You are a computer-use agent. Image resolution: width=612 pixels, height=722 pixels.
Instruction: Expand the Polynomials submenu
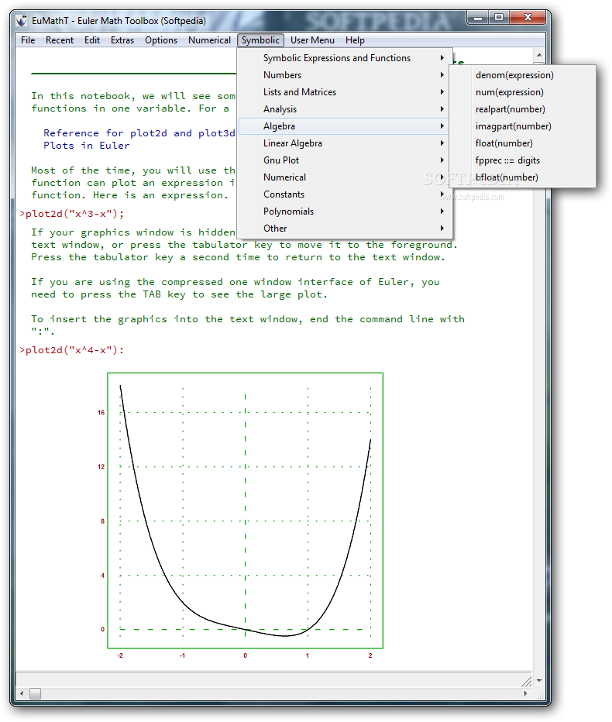point(345,211)
